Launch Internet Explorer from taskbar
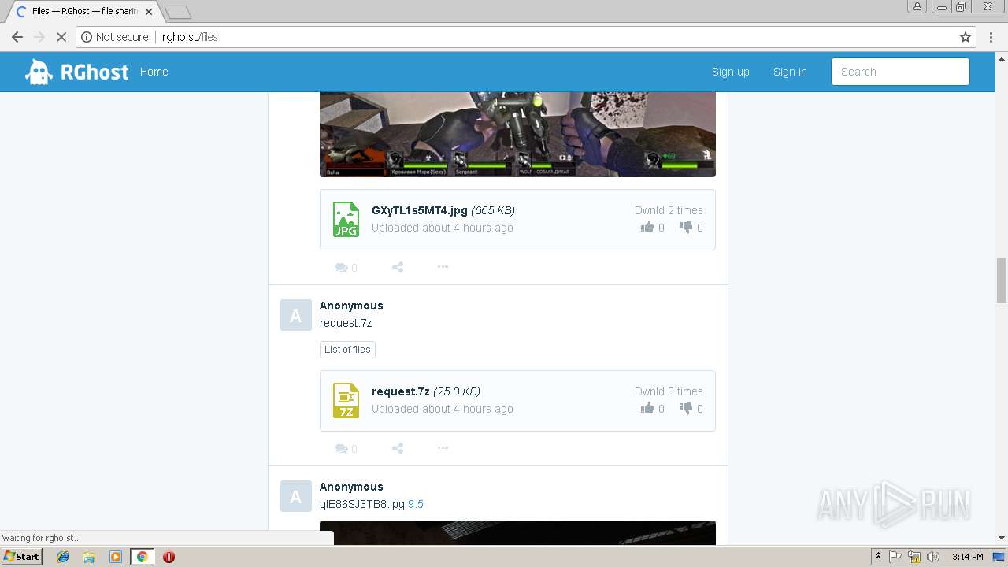Image resolution: width=1008 pixels, height=567 pixels. (63, 557)
